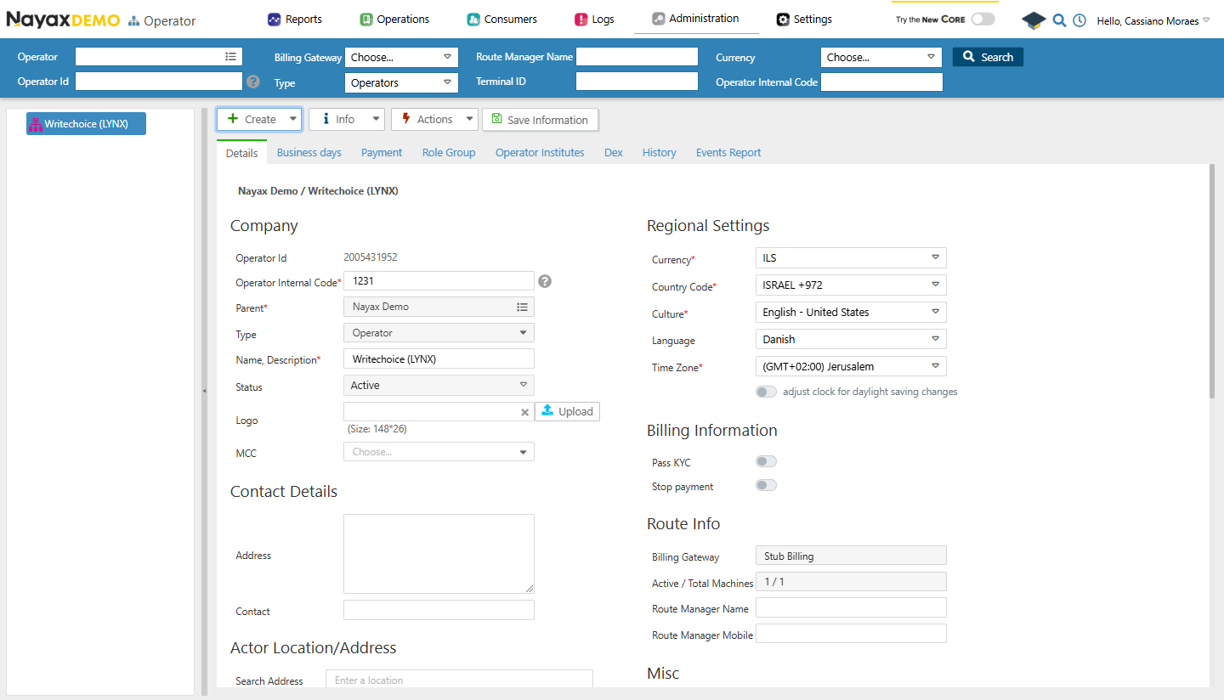Open the Events Report tab
The width and height of the screenshot is (1224, 700).
[x=728, y=152]
